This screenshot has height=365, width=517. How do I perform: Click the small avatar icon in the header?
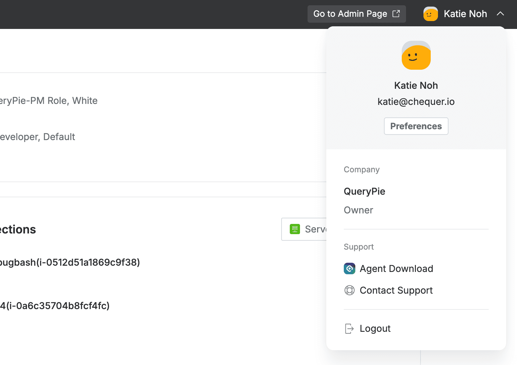point(430,14)
